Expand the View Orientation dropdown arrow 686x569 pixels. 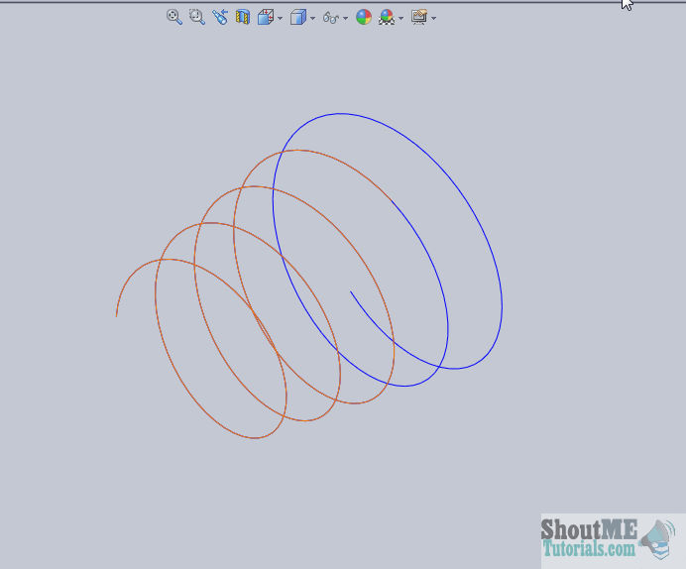(280, 19)
